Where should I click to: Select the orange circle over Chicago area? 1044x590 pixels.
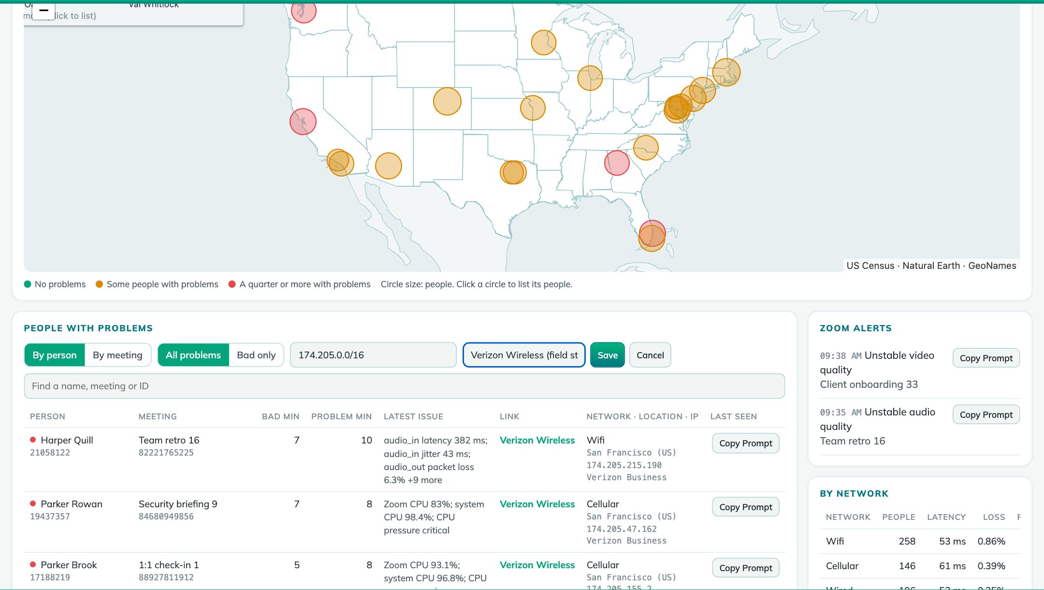590,78
